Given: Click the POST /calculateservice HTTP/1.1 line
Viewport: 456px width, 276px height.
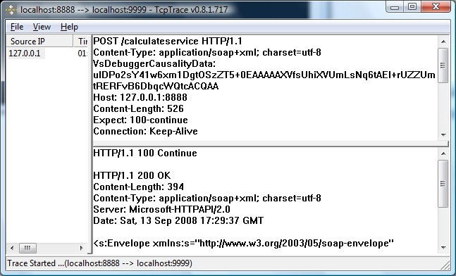Looking at the screenshot, I should pos(168,41).
